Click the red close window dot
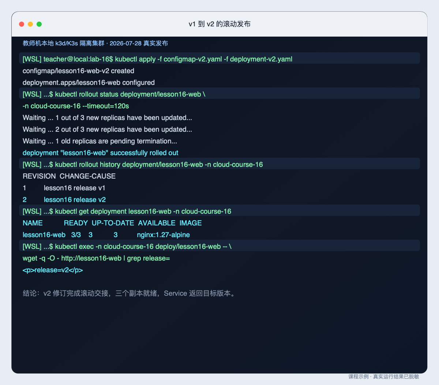The image size is (439, 385). (22, 24)
